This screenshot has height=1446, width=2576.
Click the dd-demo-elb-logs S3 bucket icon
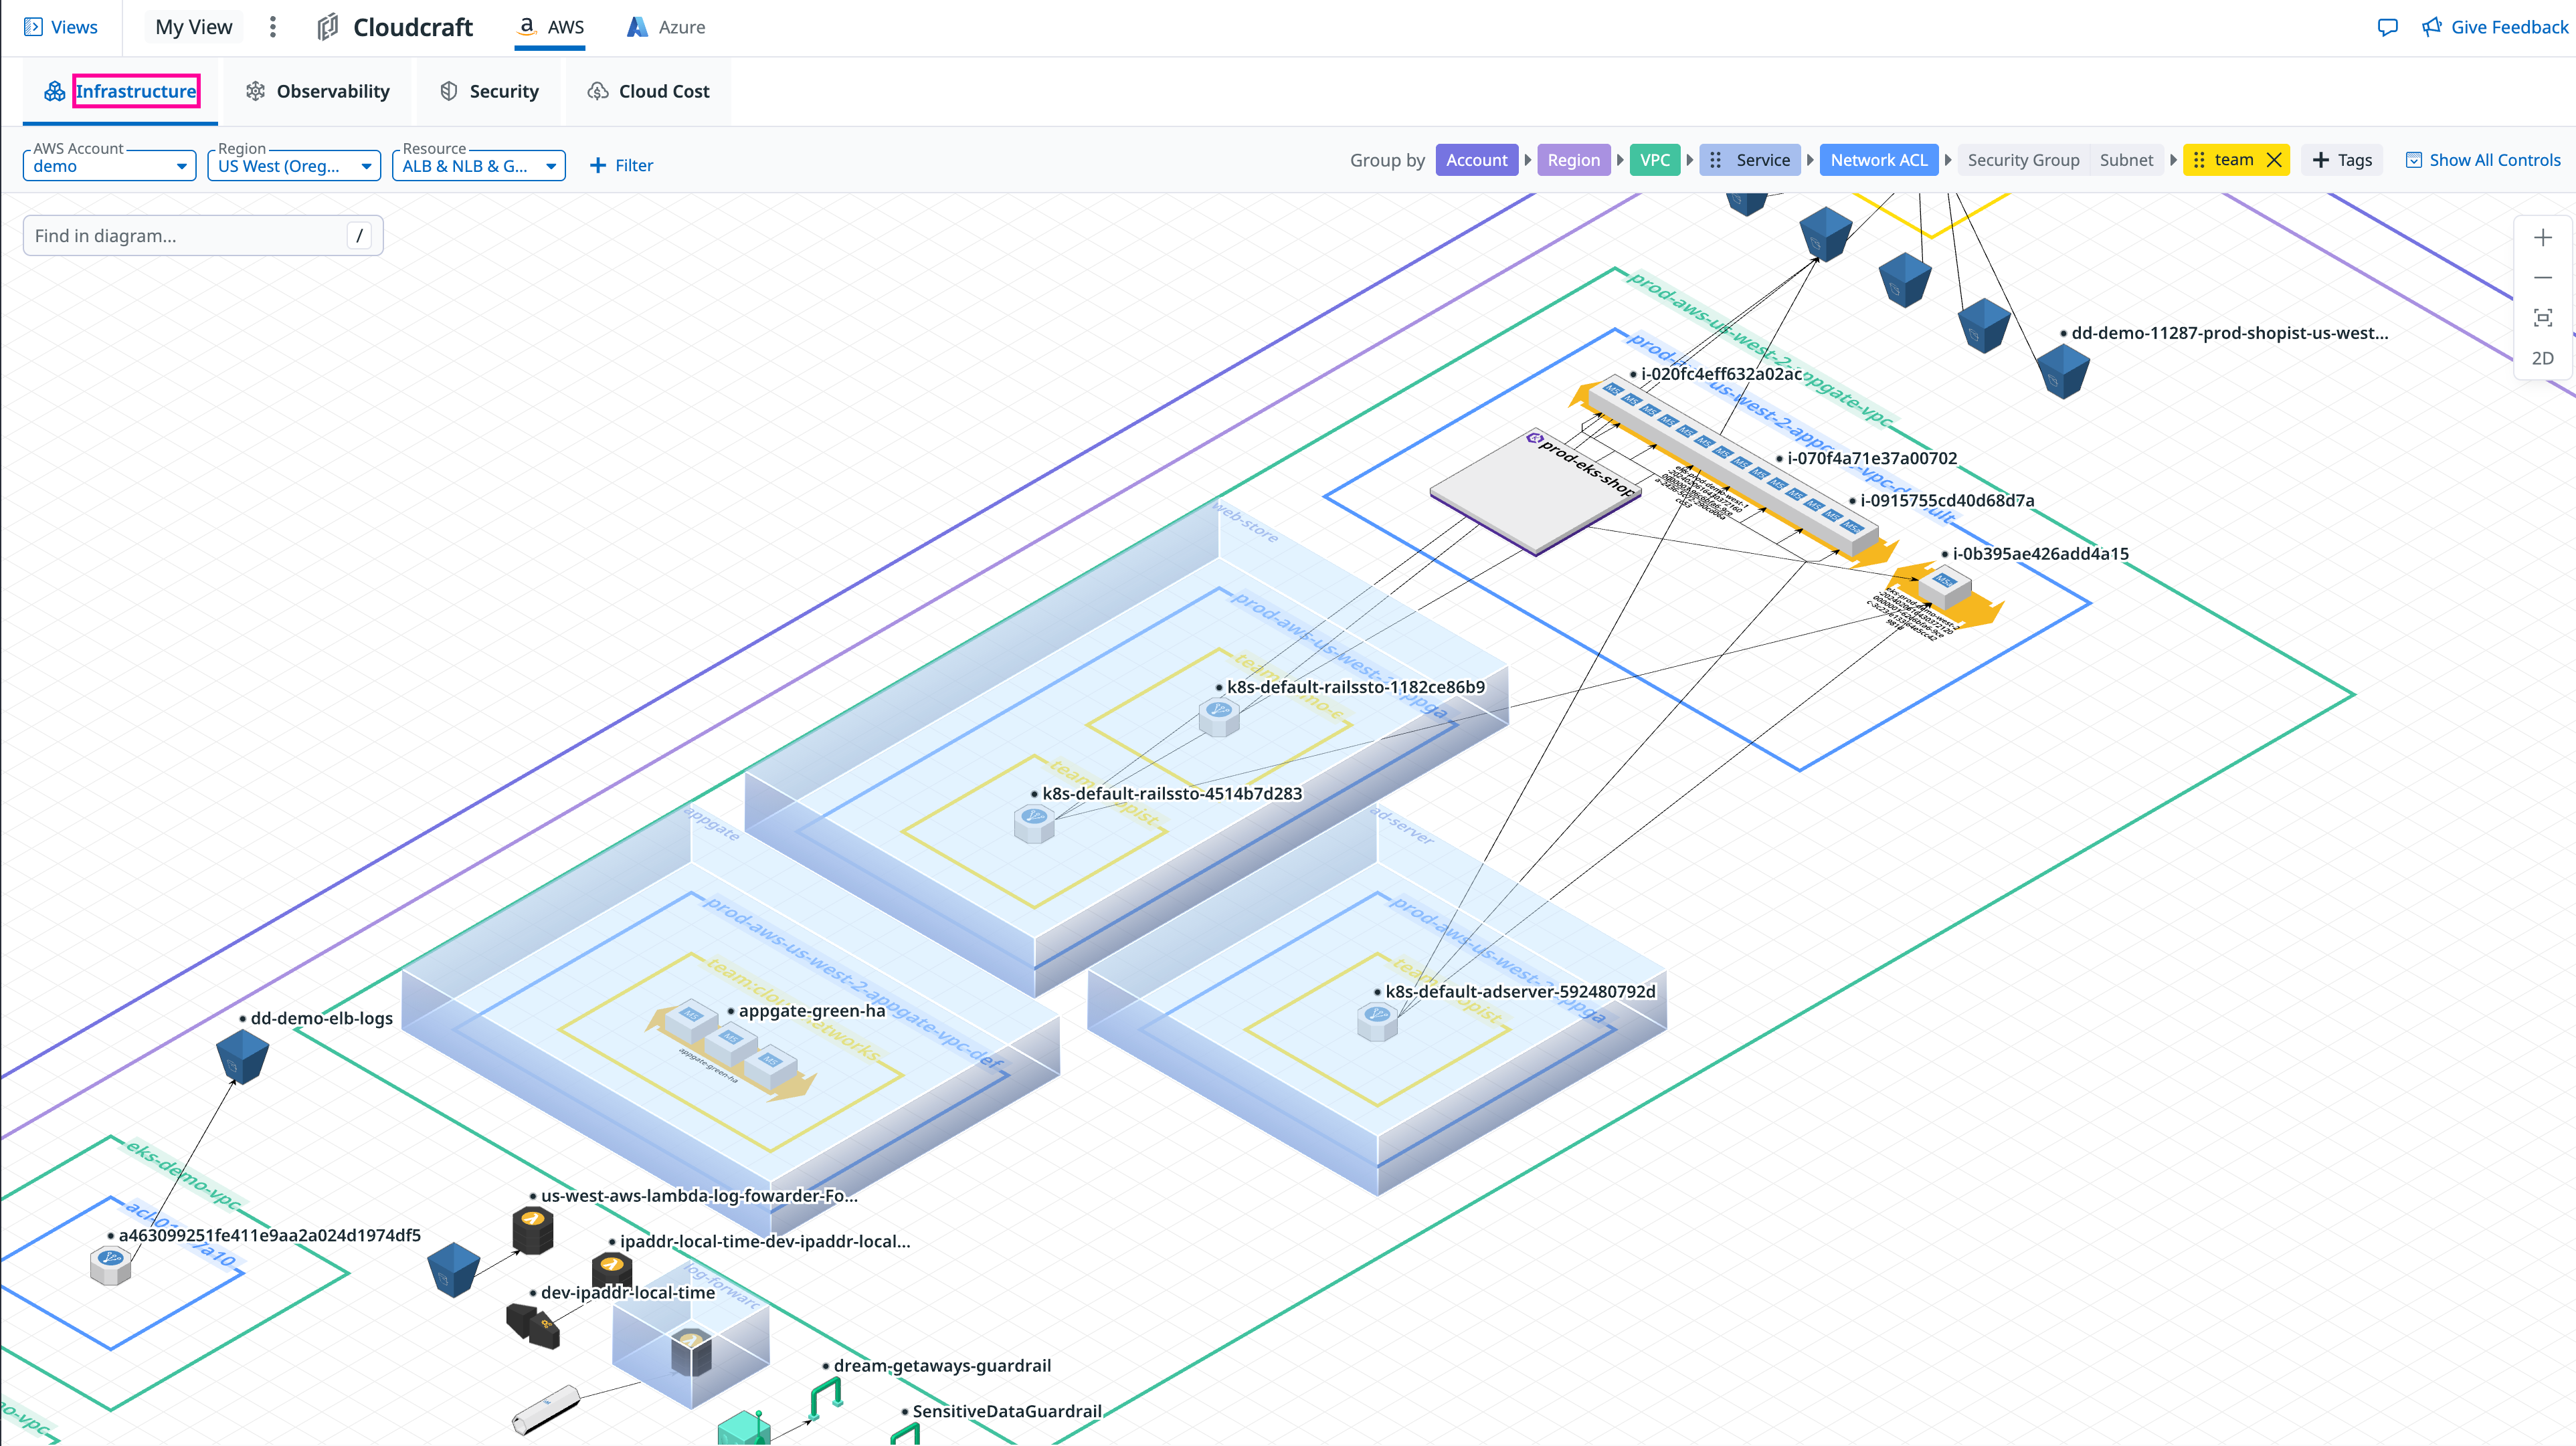[242, 1056]
